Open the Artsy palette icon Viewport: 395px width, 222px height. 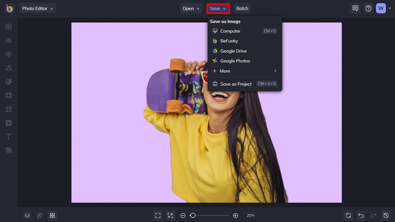8,82
